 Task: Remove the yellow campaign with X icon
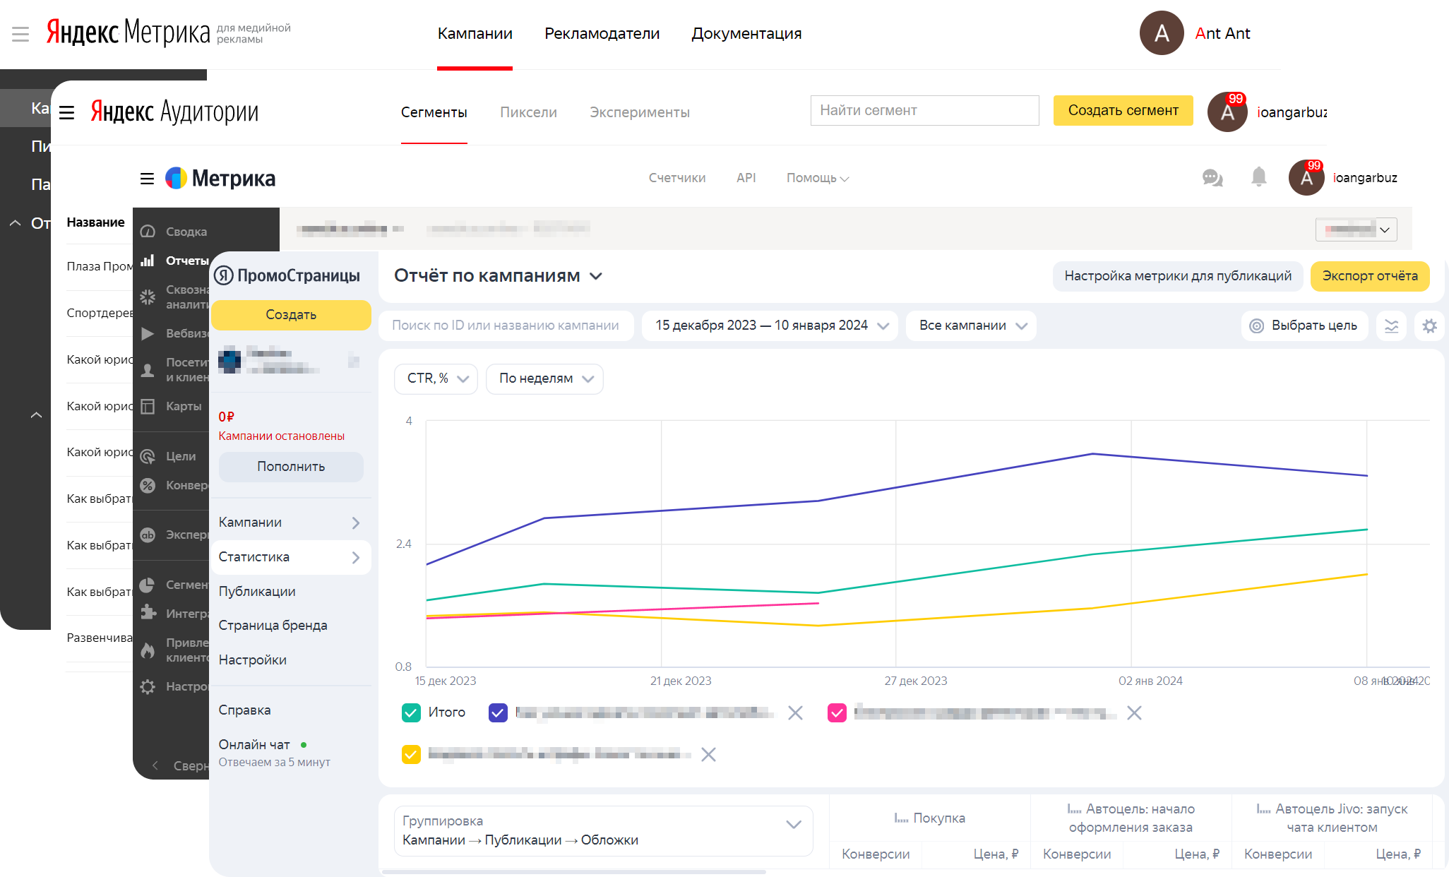pos(708,755)
